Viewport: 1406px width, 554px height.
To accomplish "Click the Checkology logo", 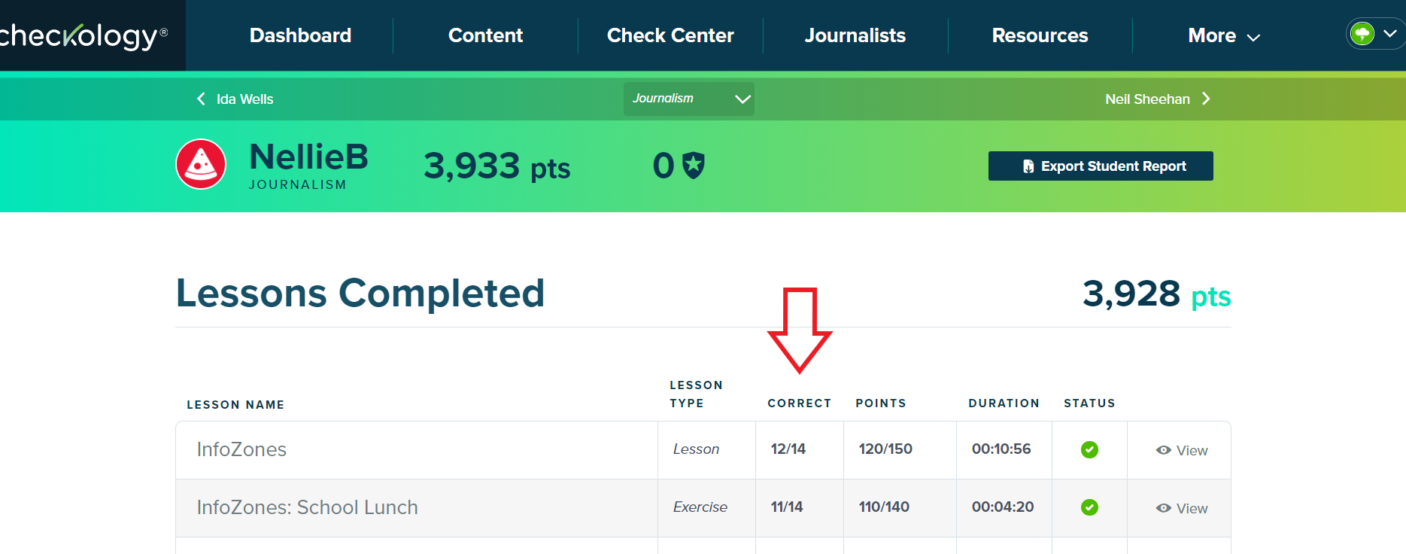I will [x=83, y=35].
